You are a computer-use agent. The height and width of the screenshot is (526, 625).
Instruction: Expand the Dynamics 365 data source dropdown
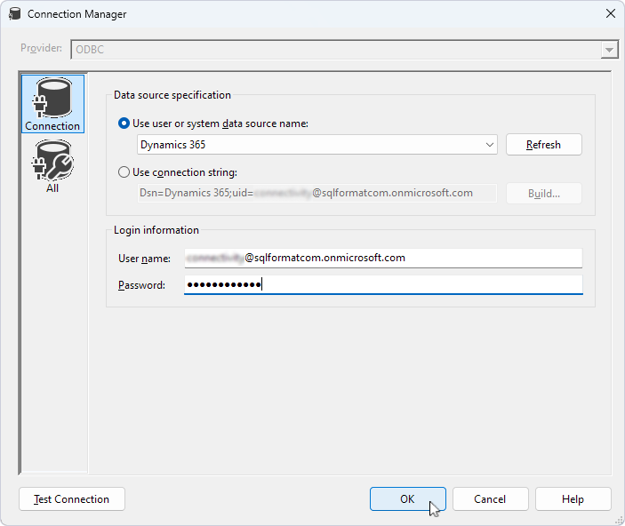(490, 145)
